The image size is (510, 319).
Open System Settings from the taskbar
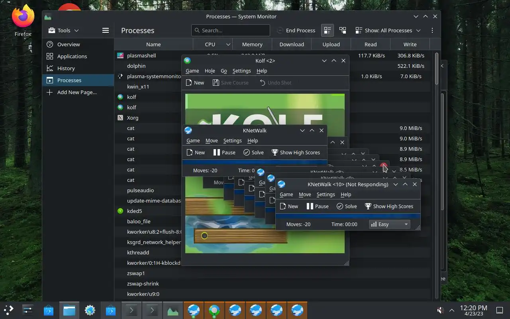pyautogui.click(x=28, y=310)
